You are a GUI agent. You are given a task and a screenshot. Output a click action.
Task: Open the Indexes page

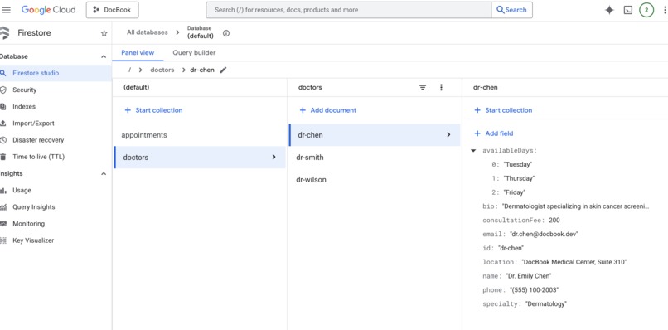(24, 107)
